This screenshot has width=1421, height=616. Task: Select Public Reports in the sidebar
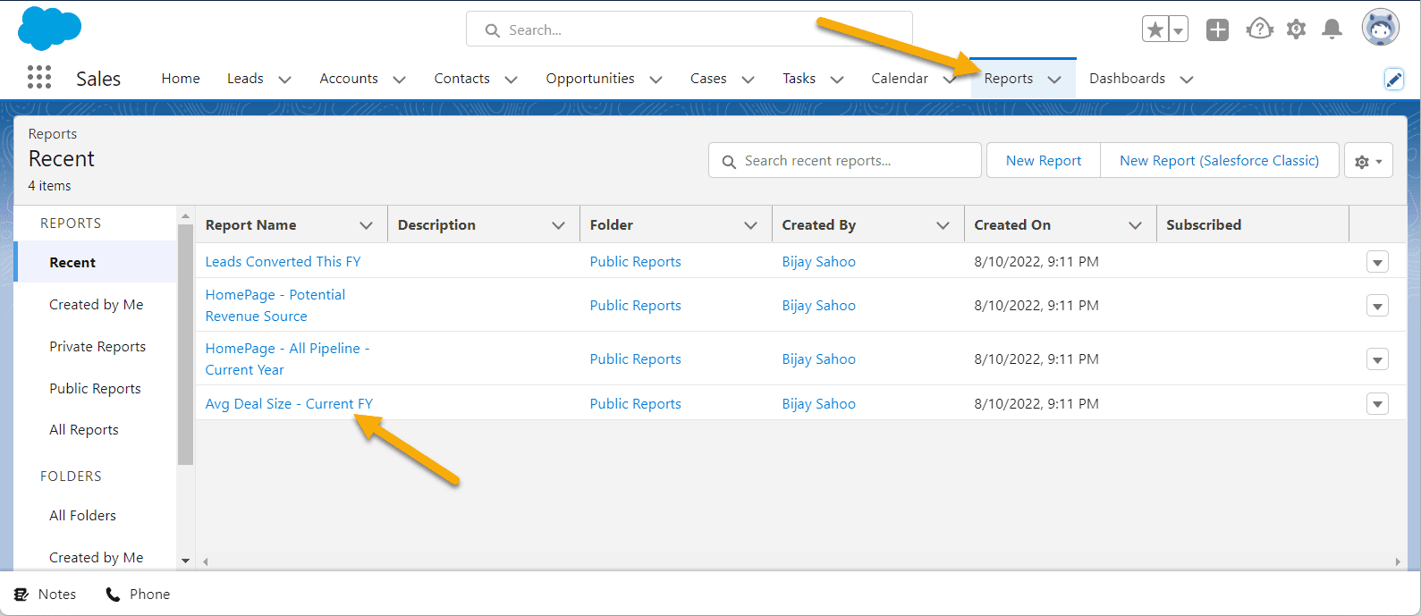pyautogui.click(x=95, y=389)
